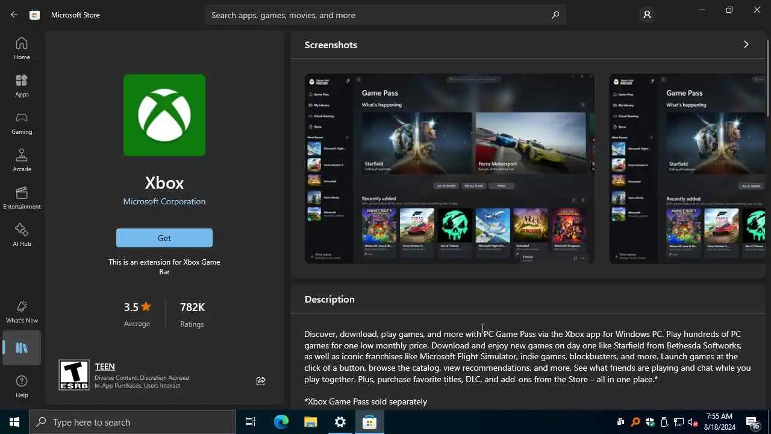Open the first Game Pass screenshot thumbnail
This screenshot has width=771, height=434.
click(x=449, y=169)
